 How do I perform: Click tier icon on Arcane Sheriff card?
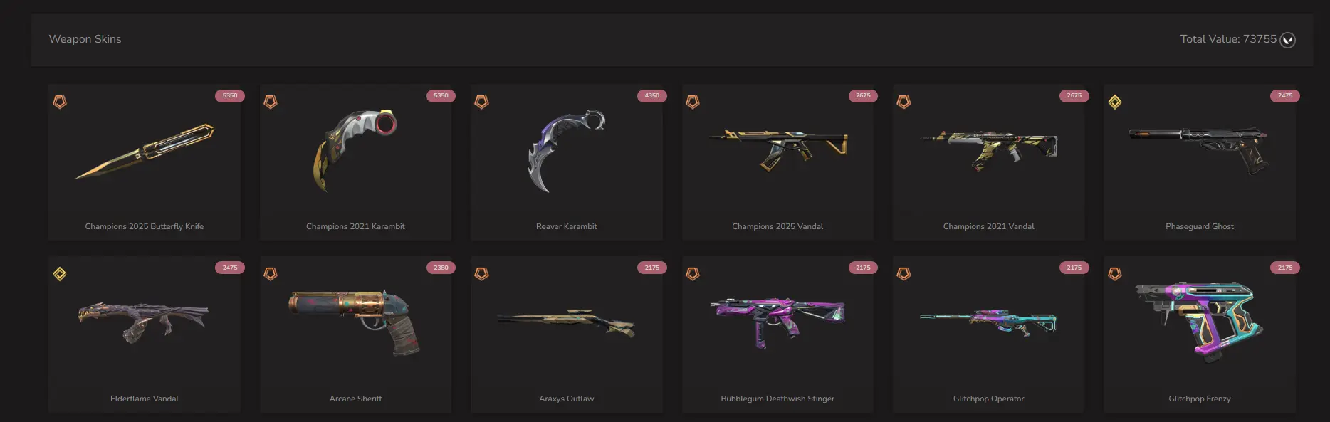point(271,274)
